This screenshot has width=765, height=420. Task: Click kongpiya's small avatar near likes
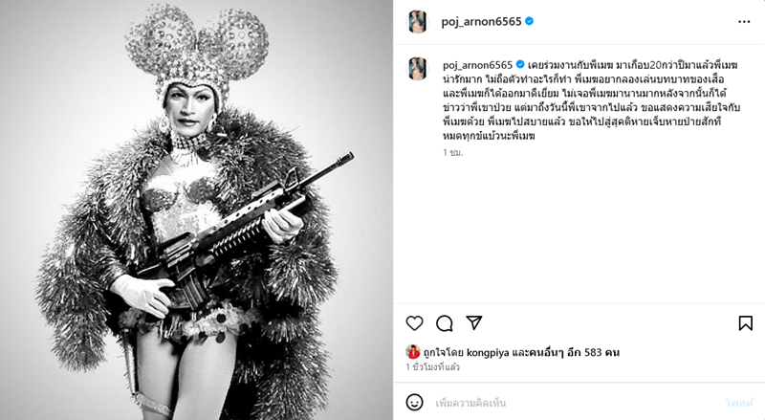[x=413, y=352]
